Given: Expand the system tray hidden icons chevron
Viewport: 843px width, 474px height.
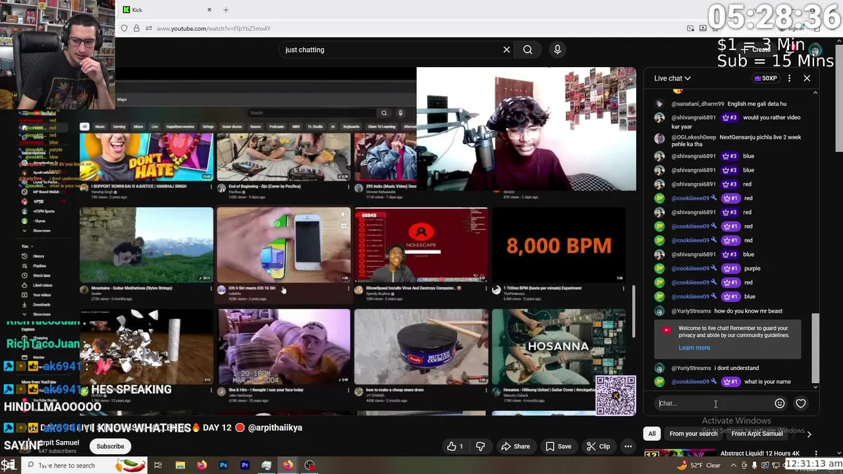Looking at the screenshot, I should click(x=734, y=465).
